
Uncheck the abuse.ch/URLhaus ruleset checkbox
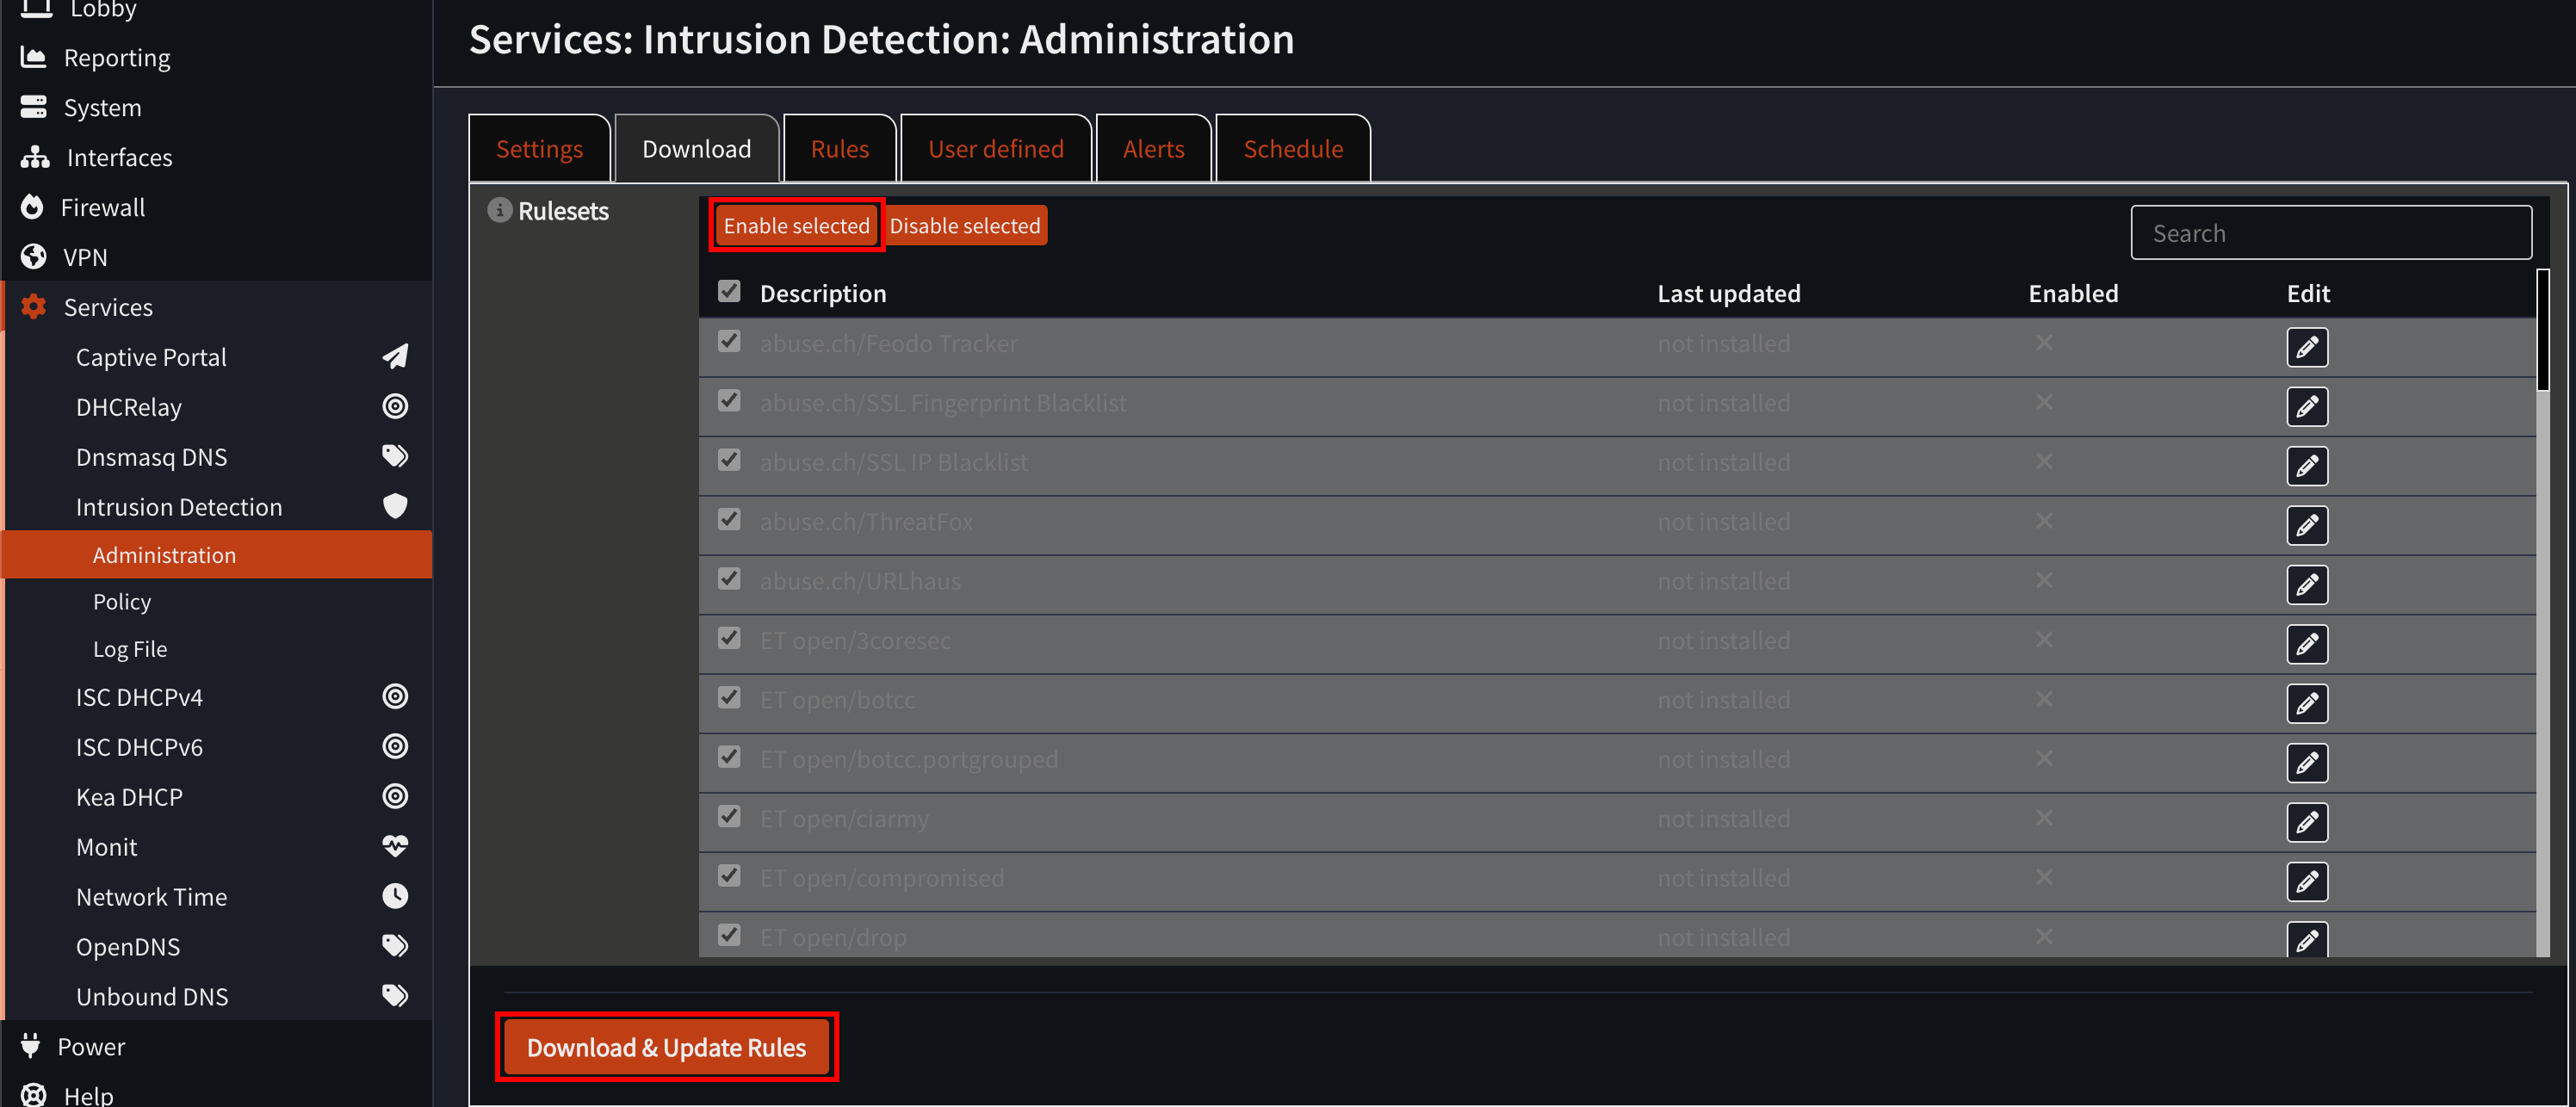pyautogui.click(x=729, y=579)
